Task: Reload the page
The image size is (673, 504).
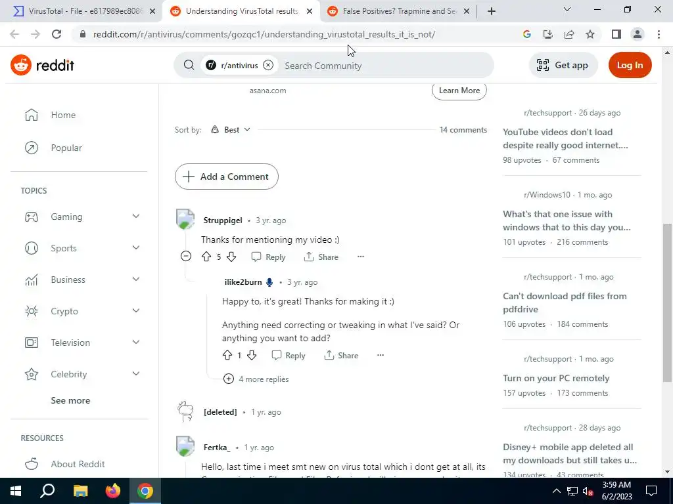Action: pyautogui.click(x=57, y=34)
